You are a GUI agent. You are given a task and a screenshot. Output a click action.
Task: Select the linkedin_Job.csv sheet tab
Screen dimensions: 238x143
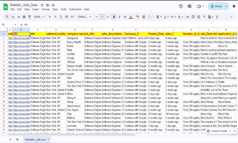click(x=37, y=140)
